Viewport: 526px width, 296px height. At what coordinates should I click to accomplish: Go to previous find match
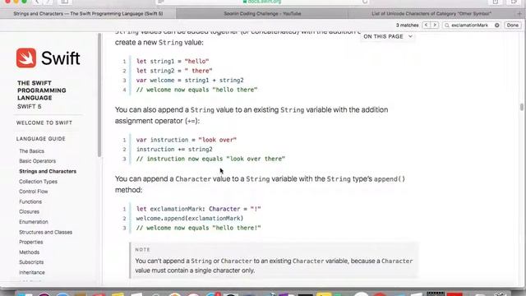click(426, 25)
